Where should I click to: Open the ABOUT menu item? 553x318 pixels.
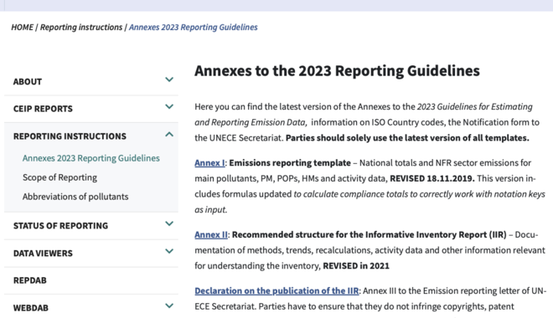click(28, 82)
